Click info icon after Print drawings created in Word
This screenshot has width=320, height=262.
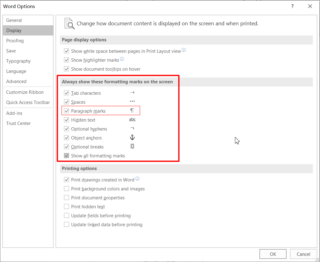138,179
